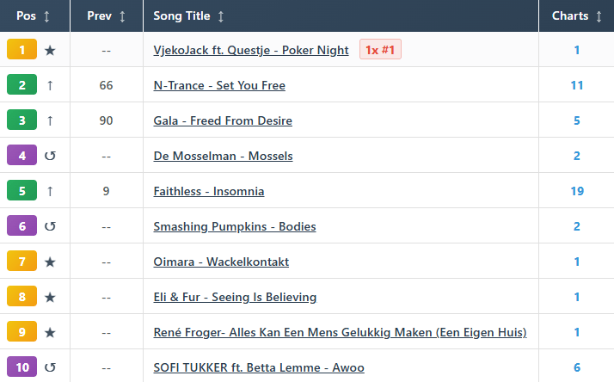The image size is (614, 382).
Task: Open N-Trance - Set You Free link
Action: pos(219,85)
